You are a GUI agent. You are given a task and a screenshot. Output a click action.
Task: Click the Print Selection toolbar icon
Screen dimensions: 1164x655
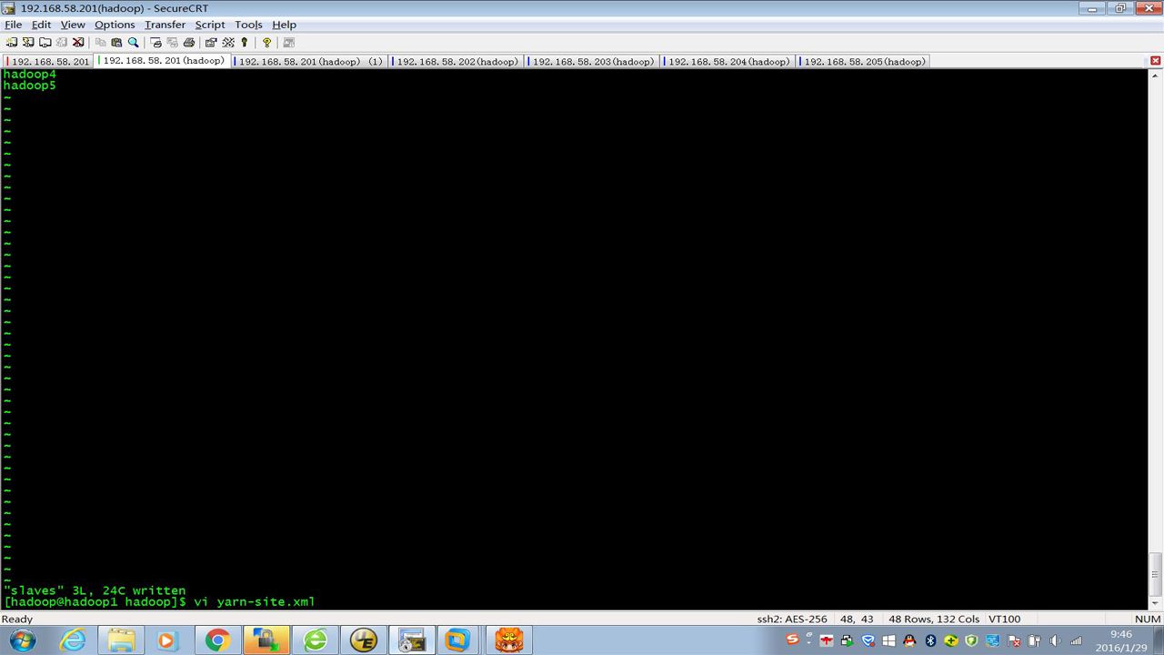tap(172, 42)
